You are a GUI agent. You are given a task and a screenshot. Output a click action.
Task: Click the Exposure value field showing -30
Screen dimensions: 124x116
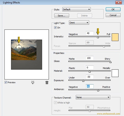pyautogui.click(x=90, y=77)
